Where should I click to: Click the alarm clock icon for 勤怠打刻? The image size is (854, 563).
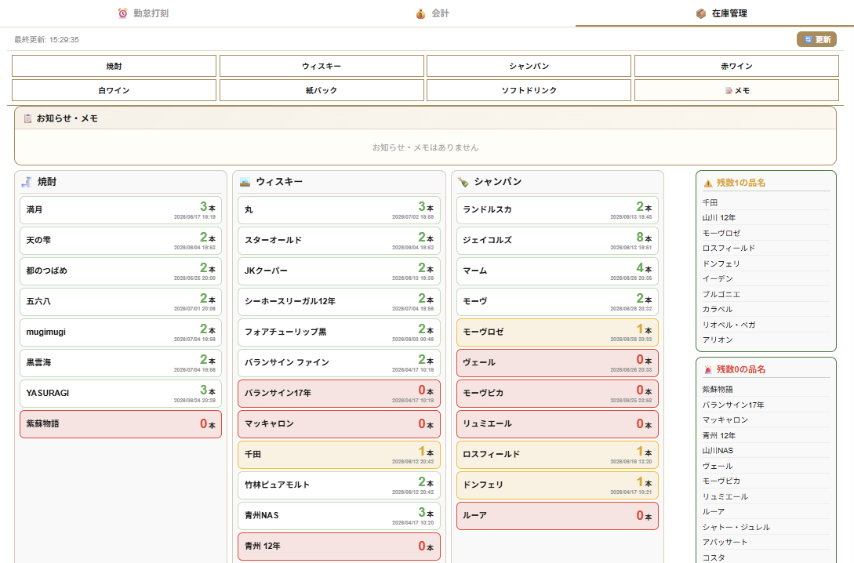click(123, 13)
